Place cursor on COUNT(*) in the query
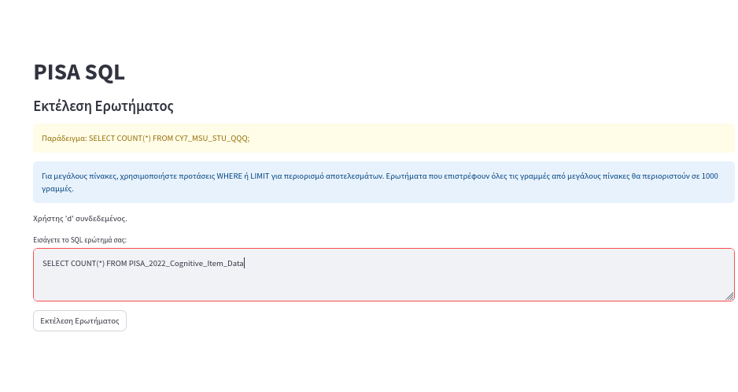The width and height of the screenshot is (738, 392). pyautogui.click(x=87, y=264)
